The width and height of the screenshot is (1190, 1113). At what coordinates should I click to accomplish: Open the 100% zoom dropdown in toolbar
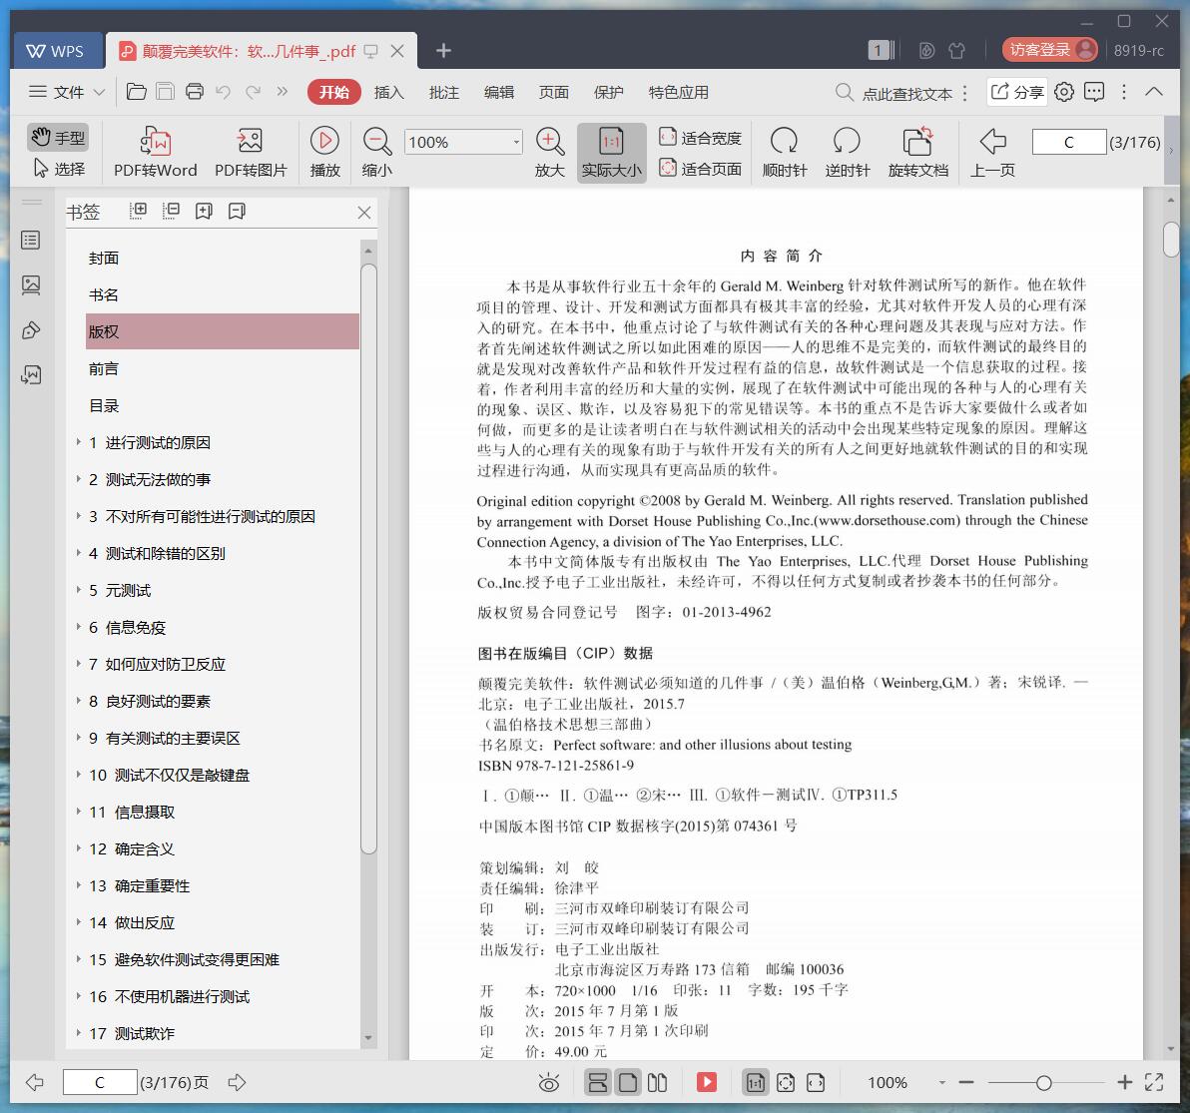(x=516, y=142)
